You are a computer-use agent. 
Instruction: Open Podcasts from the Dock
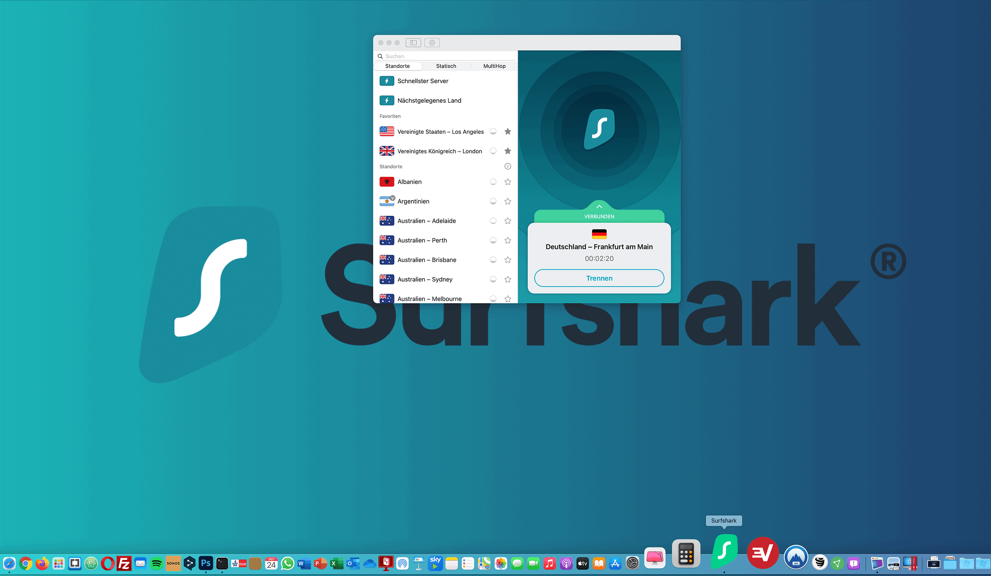566,563
